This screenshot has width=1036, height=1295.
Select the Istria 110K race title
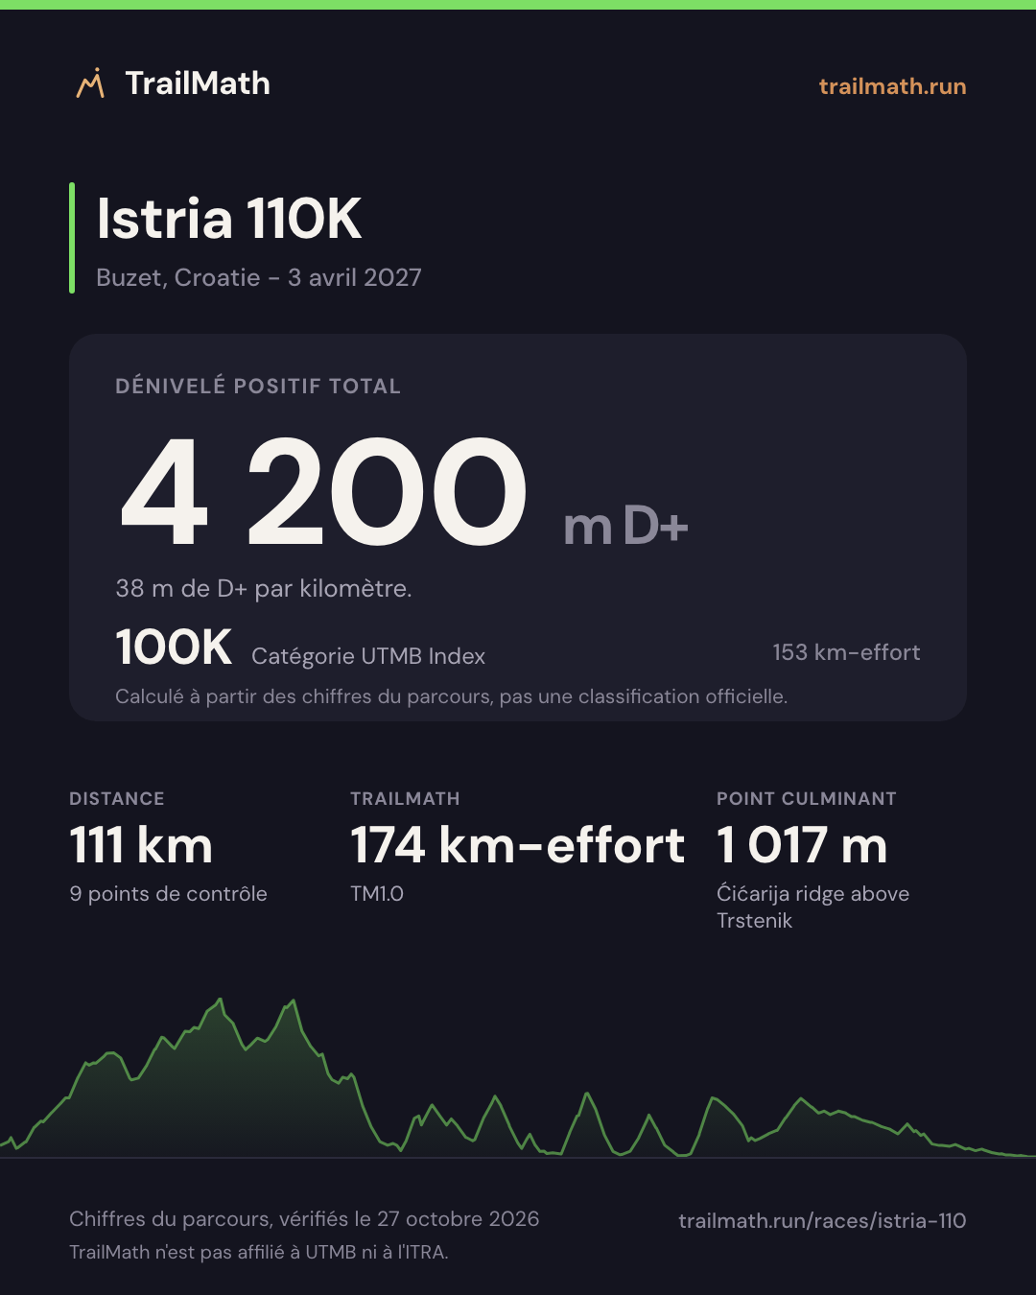pos(229,219)
